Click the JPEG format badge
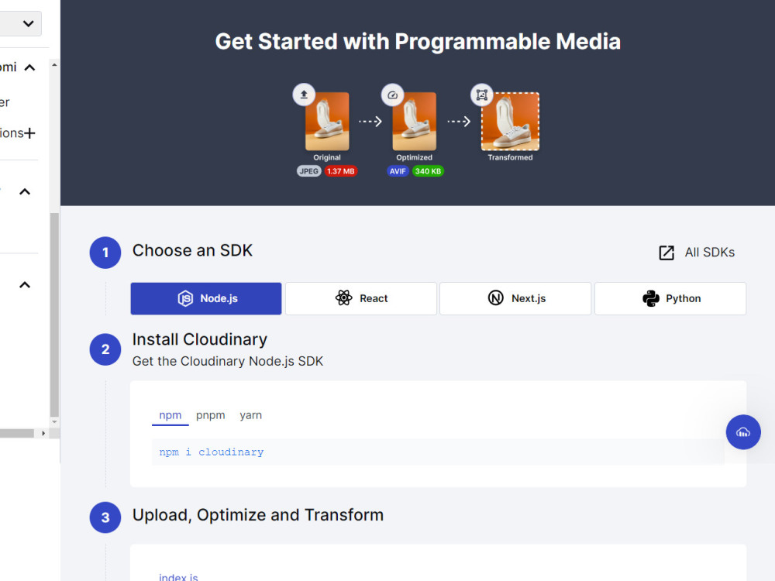 (308, 171)
